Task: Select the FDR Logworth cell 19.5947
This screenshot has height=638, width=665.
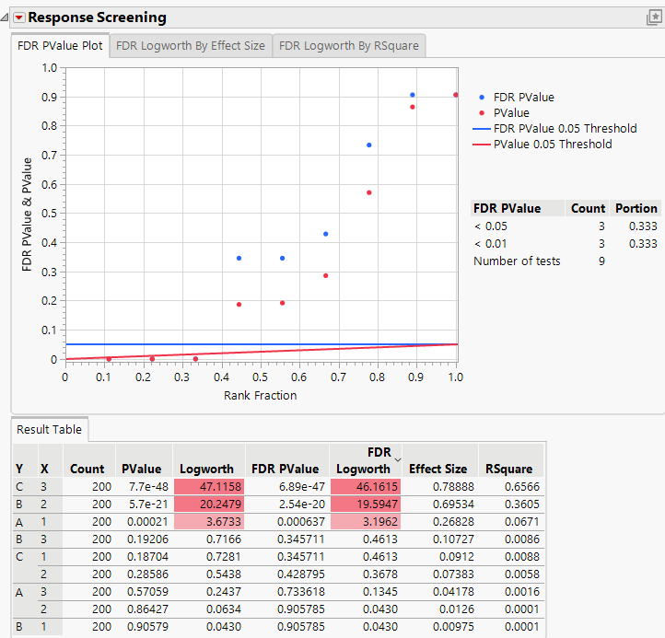Action: [x=366, y=504]
